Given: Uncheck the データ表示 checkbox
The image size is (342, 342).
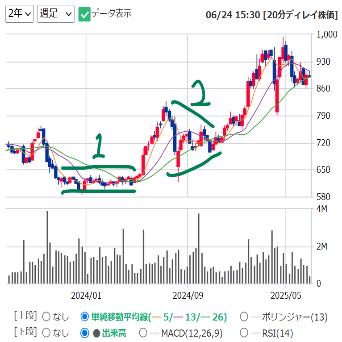Looking at the screenshot, I should [x=84, y=14].
